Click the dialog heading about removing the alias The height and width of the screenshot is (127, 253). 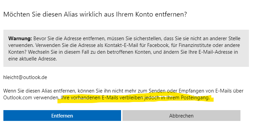[95, 14]
